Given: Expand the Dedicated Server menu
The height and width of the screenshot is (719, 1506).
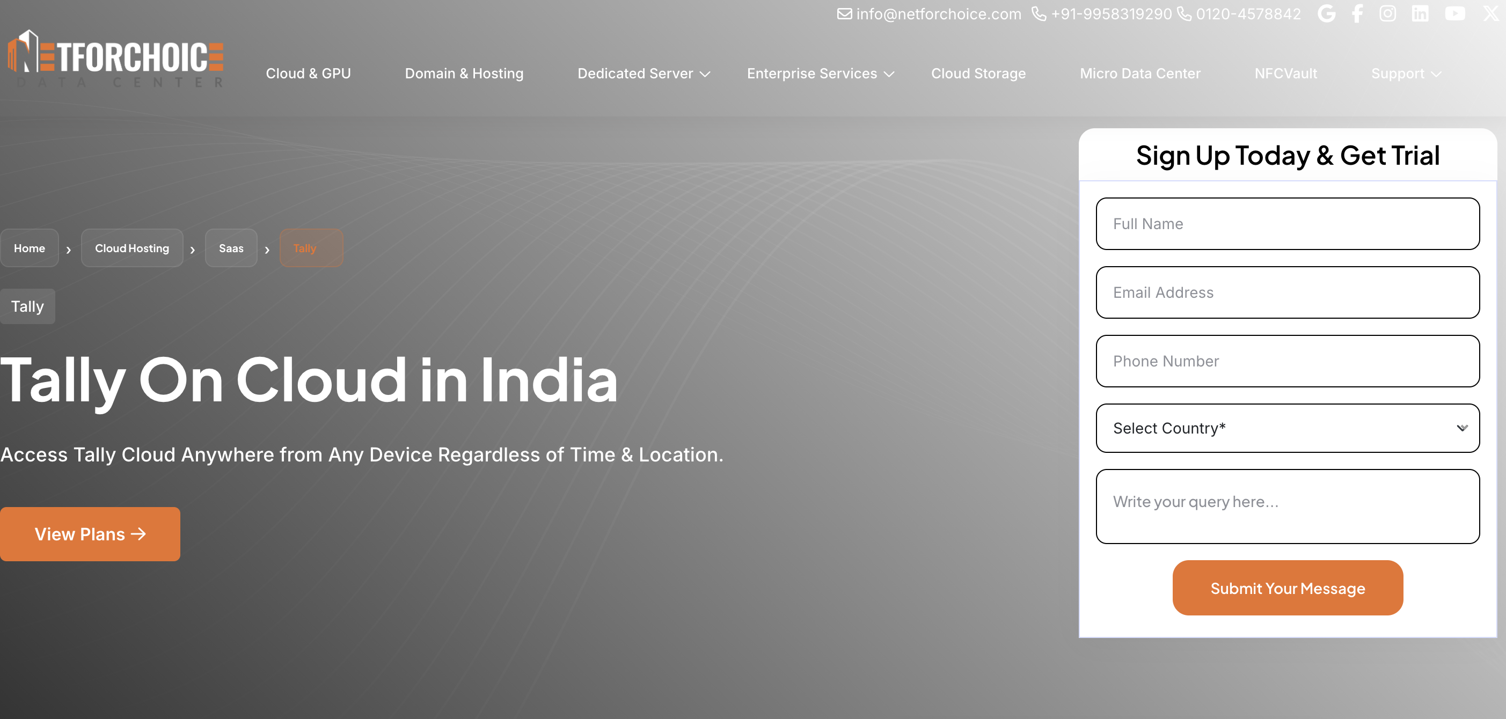Looking at the screenshot, I should click(643, 74).
